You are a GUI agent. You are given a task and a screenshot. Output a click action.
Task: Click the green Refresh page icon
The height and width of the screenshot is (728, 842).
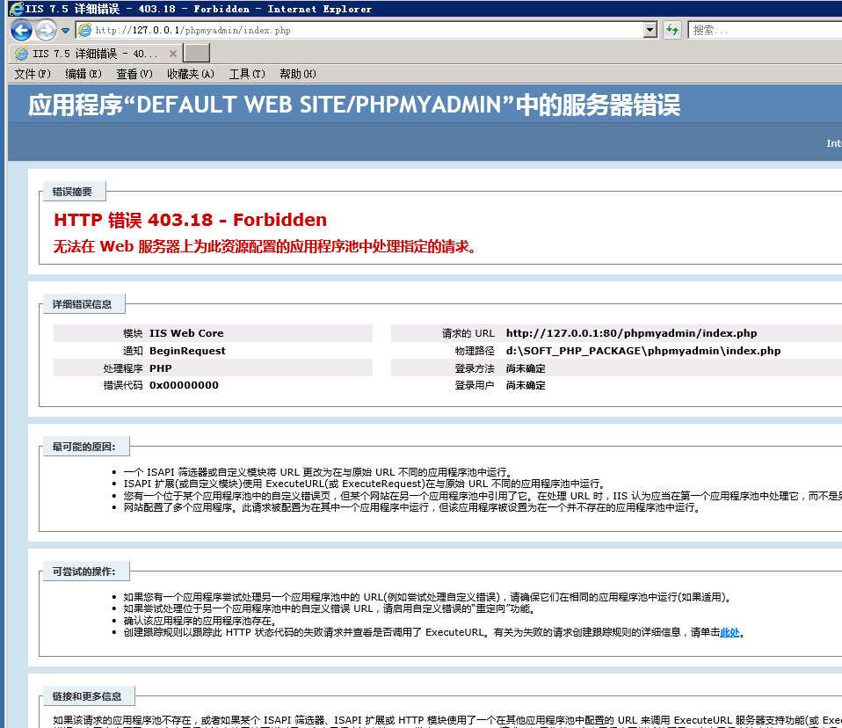click(x=672, y=30)
